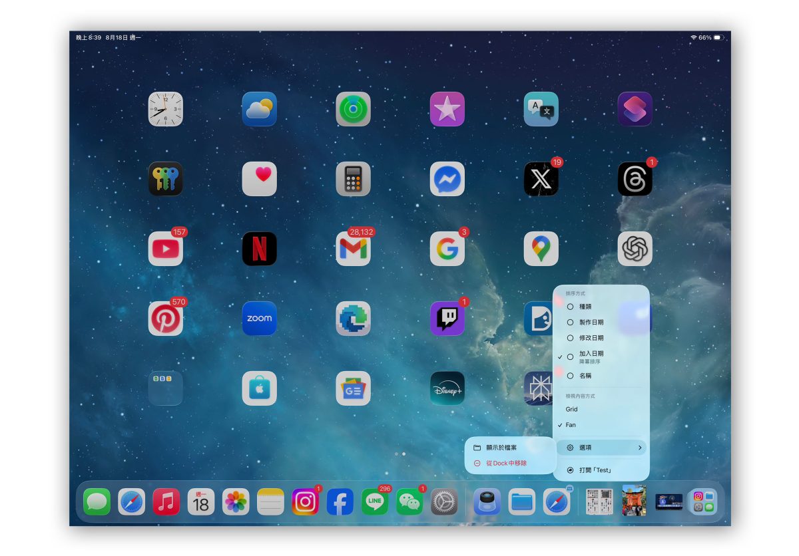799x556 pixels.
Task: Open the Clock app
Action: pyautogui.click(x=165, y=109)
